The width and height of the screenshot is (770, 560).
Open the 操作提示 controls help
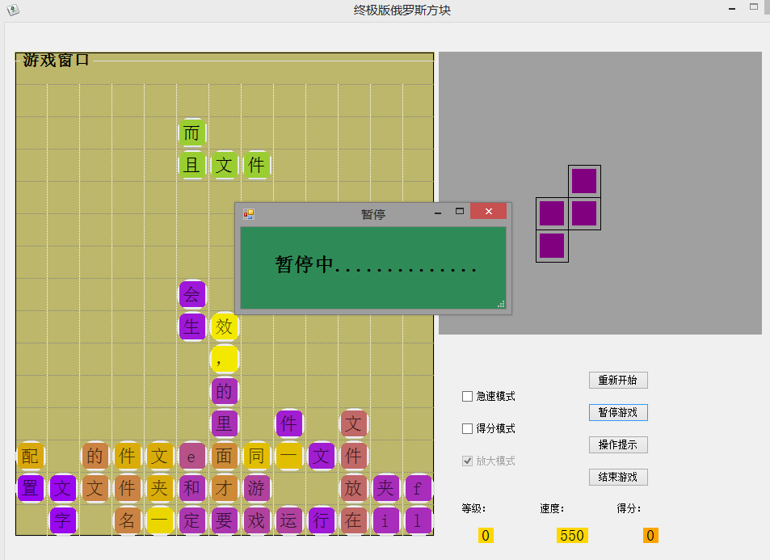tap(618, 445)
